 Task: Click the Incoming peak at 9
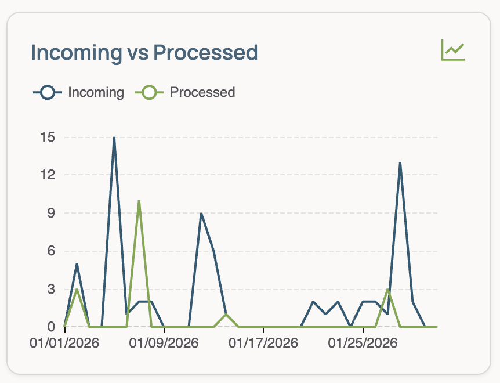coord(201,214)
